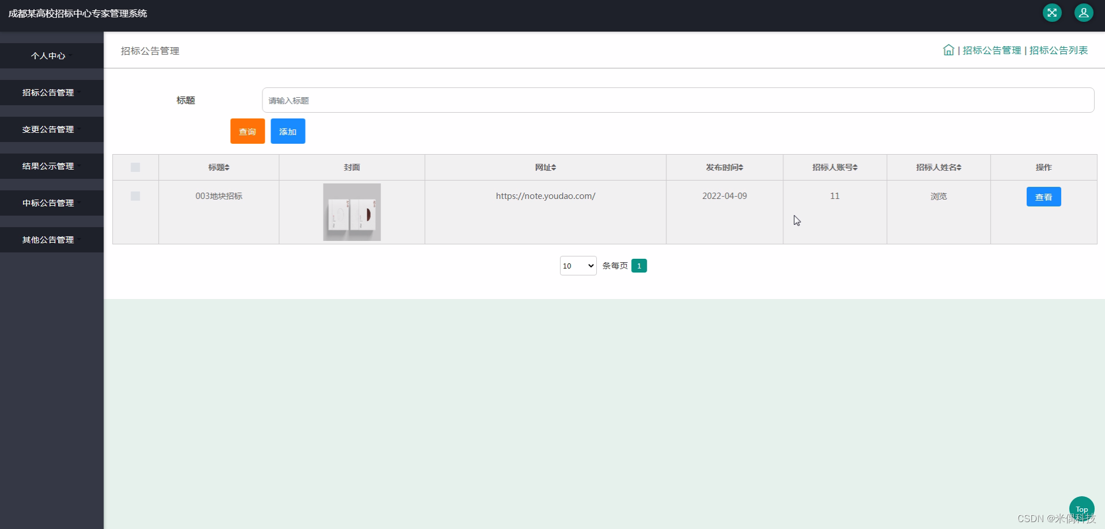Click the Top scroll-back button
Image resolution: width=1105 pixels, height=529 pixels.
1081,509
